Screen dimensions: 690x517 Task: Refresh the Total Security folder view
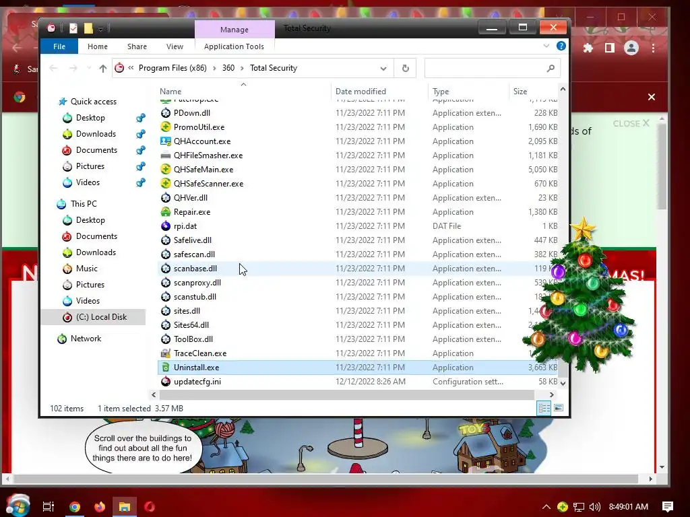405,68
